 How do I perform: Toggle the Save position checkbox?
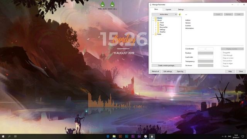tap(222, 61)
